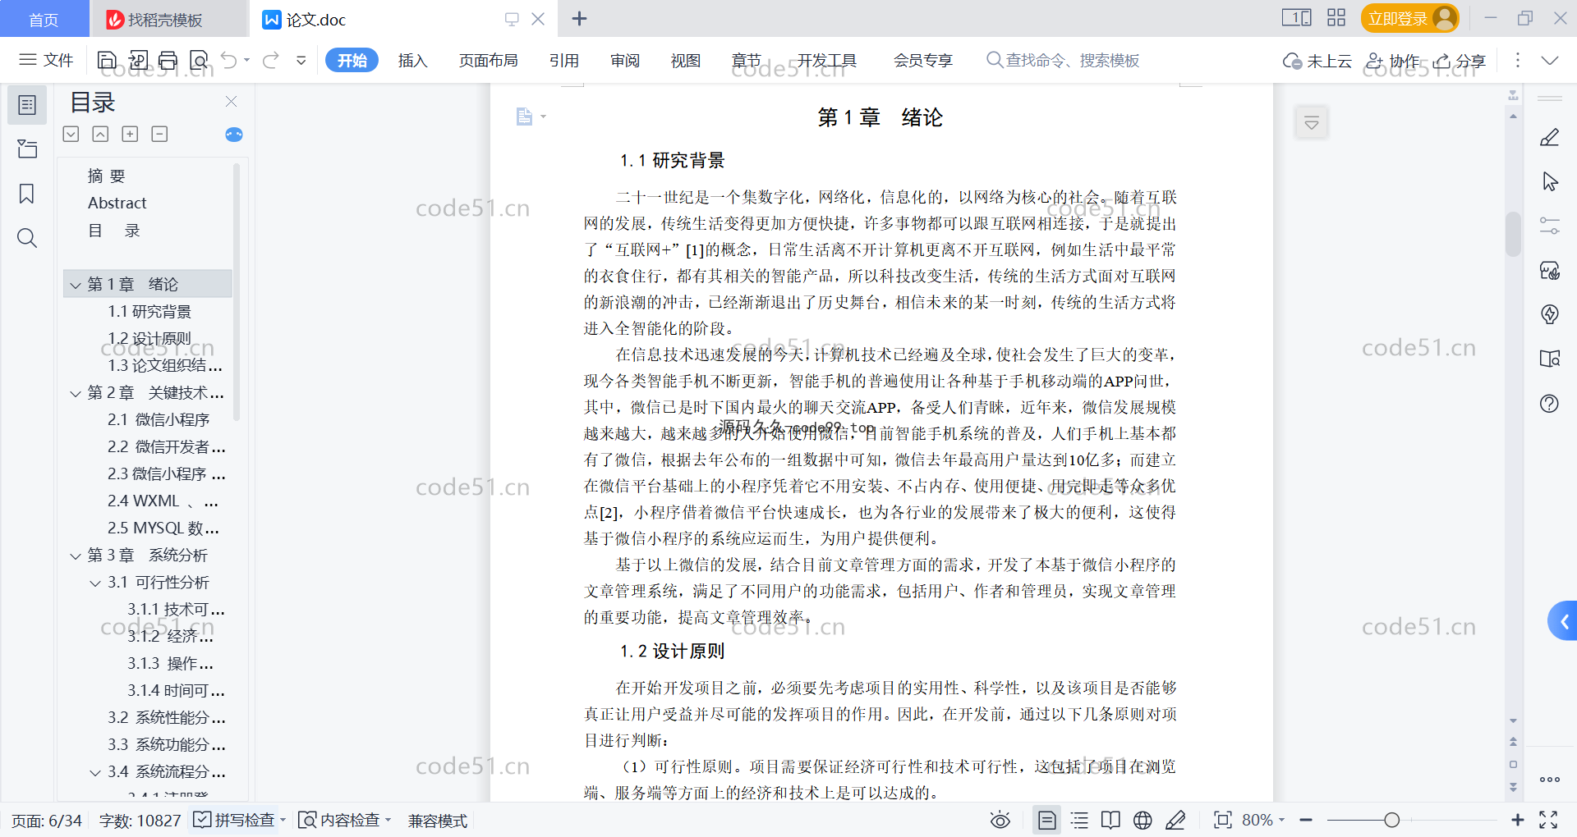Screen dimensions: 1577x837
Task: Click the 协作 collaborate button
Action: [x=1393, y=61]
